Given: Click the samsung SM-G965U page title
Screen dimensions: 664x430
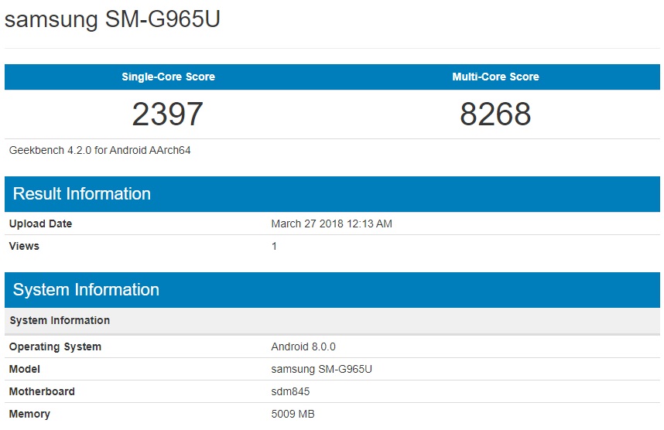Looking at the screenshot, I should click(113, 20).
